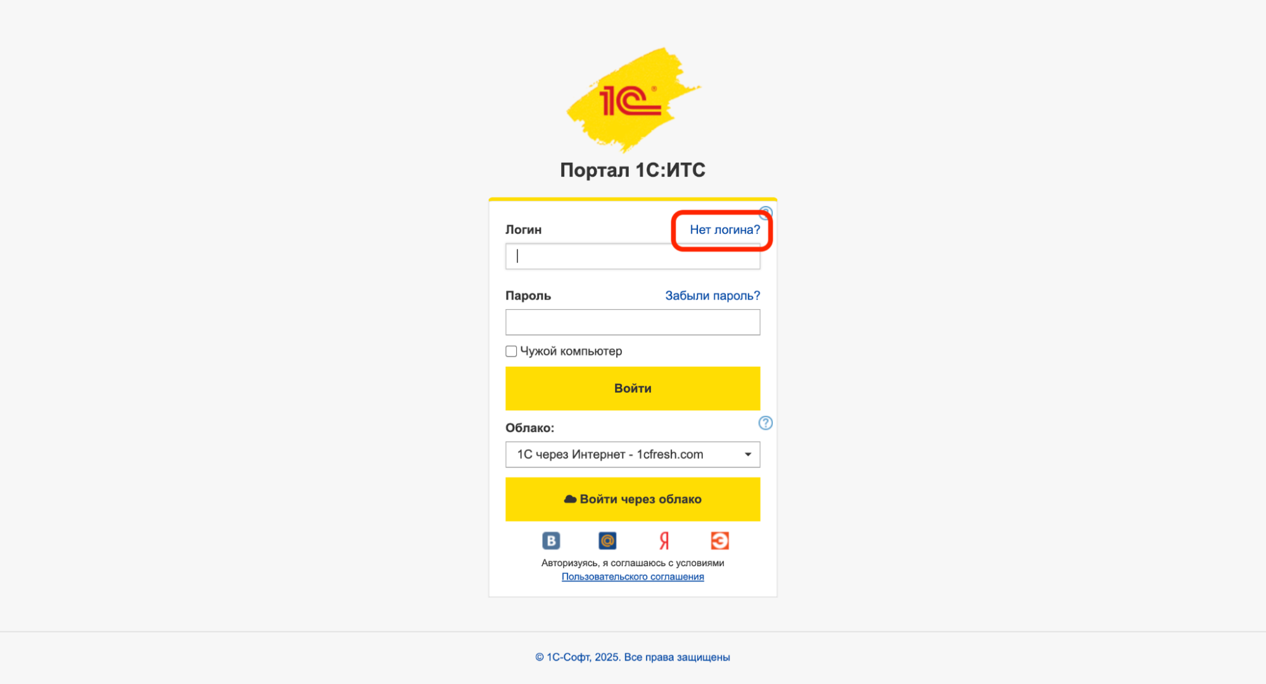Open the Забыли пароль? link
Image resolution: width=1266 pixels, height=684 pixels.
pos(712,296)
